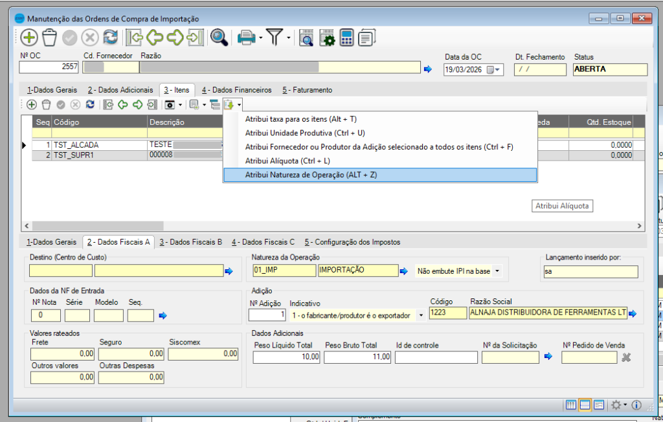Open the Indicativo combo box dropdown arrow
This screenshot has height=422, width=663.
pos(421,315)
